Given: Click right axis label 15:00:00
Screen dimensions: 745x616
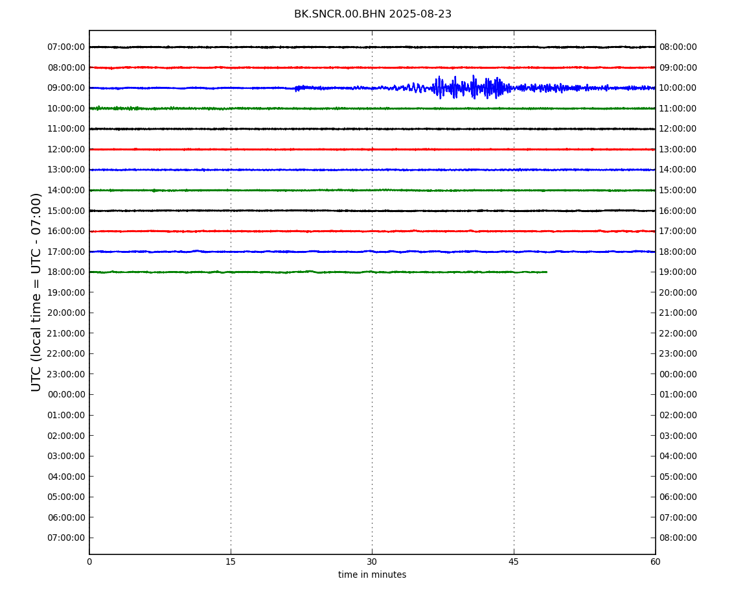Looking at the screenshot, I should 678,190.
